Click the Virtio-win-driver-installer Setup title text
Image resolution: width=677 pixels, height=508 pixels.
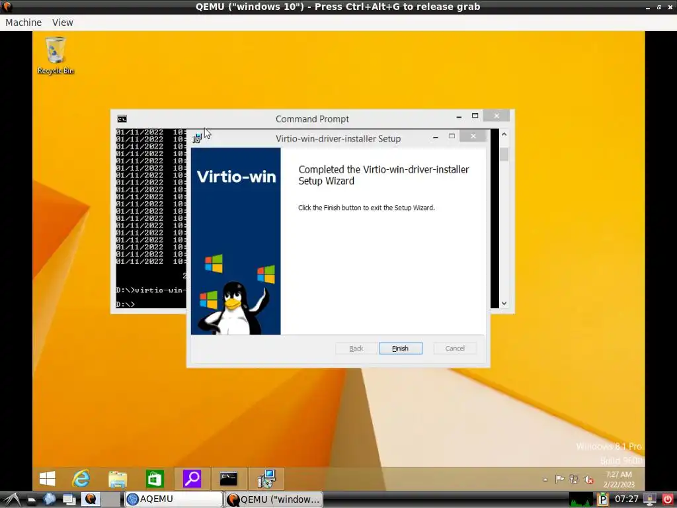point(338,139)
